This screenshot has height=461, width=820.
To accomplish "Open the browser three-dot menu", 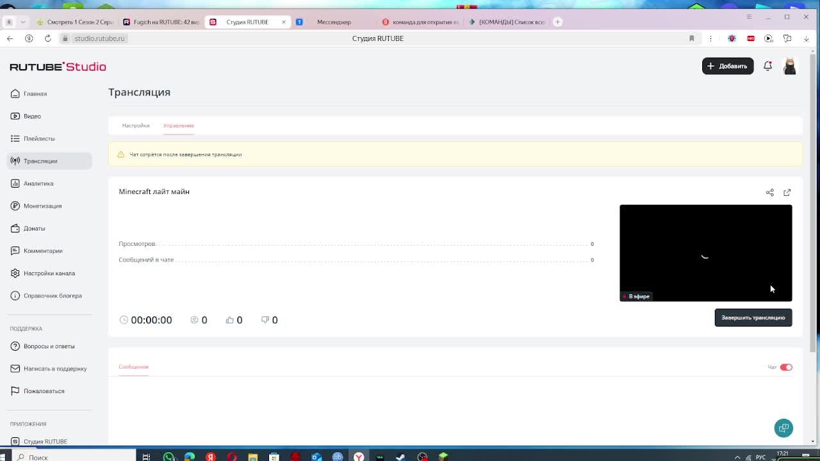I will 710,38.
